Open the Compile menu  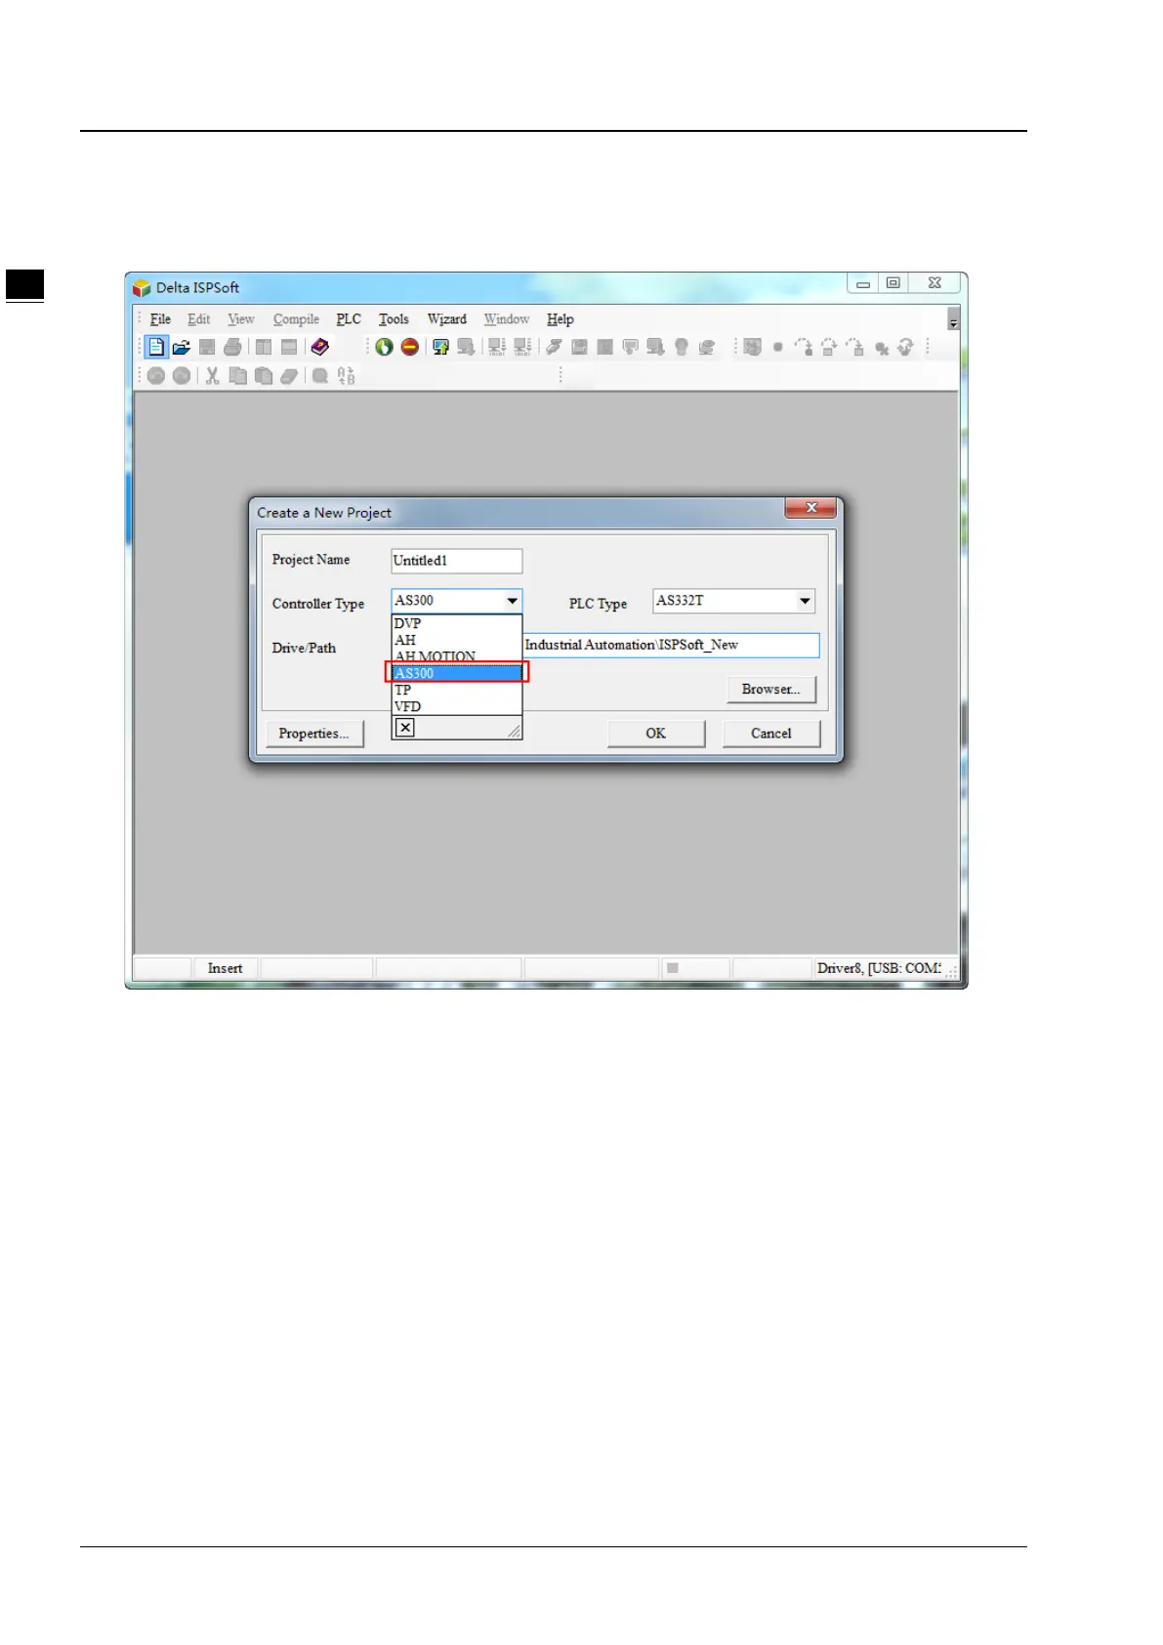pos(296,319)
